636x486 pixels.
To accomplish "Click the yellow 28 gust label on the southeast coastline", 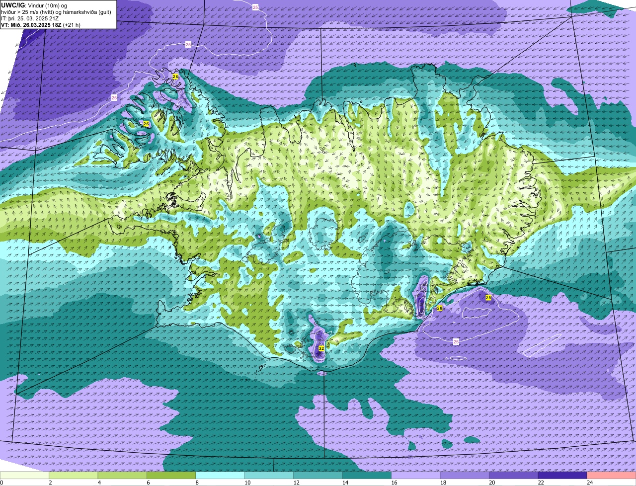I will pos(439,308).
